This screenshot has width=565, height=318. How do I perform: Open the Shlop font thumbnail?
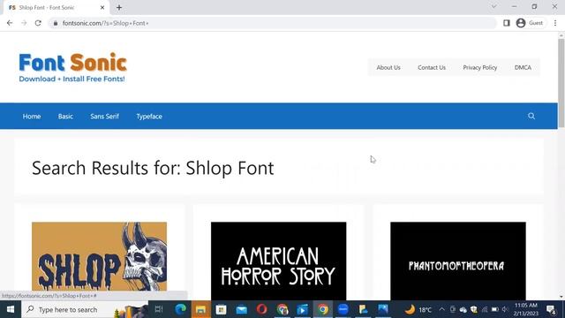click(99, 256)
